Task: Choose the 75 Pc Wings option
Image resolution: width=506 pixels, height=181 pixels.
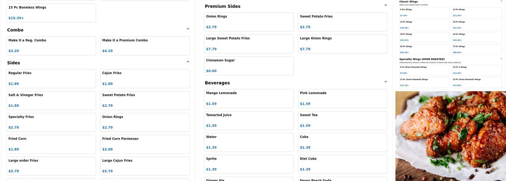Action: coord(477,49)
